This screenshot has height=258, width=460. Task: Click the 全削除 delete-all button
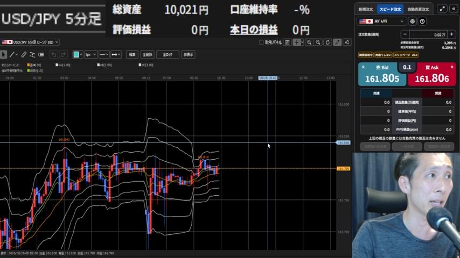point(147,54)
